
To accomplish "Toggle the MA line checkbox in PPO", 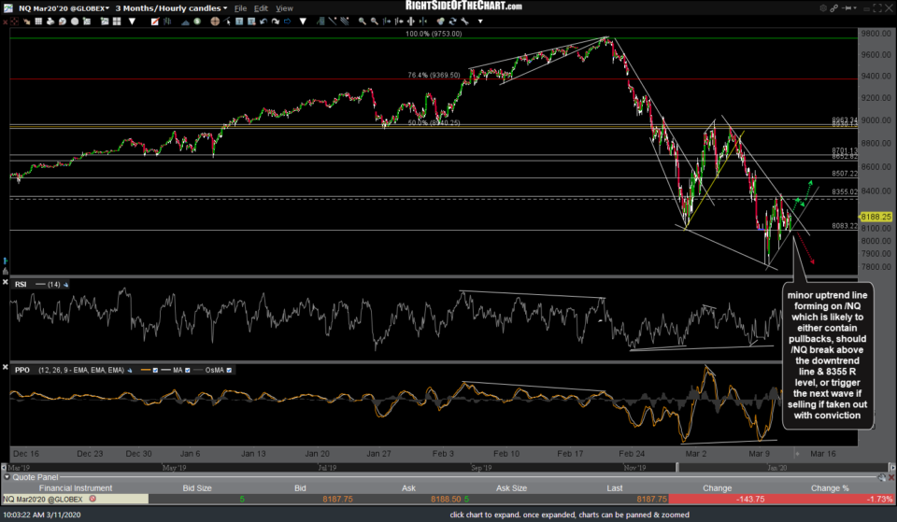I will pyautogui.click(x=187, y=371).
